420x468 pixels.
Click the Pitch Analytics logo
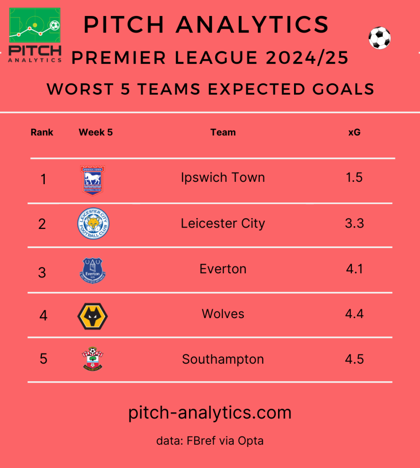(x=35, y=35)
